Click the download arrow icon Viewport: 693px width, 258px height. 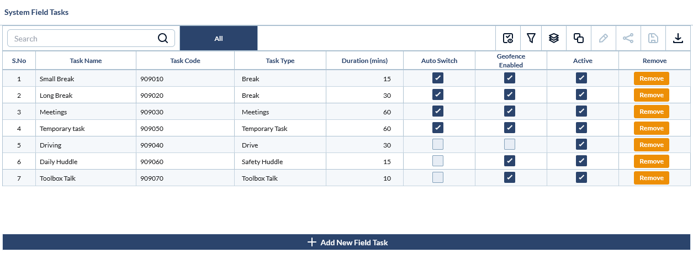pos(678,38)
